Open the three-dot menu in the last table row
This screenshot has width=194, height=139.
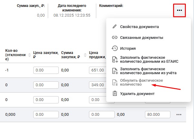[179, 115]
